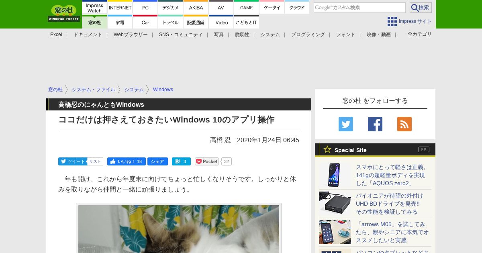Switch to the PC tab

point(145,8)
